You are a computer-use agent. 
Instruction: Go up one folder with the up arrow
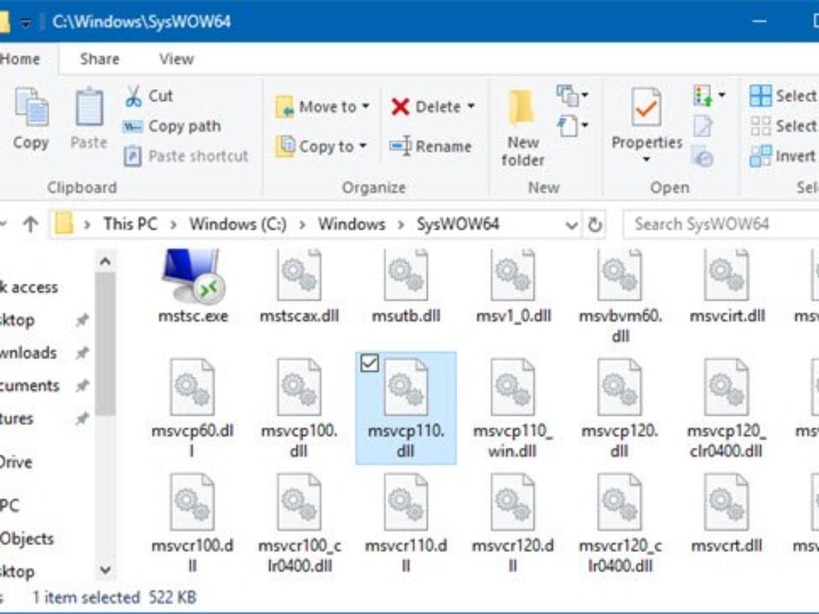click(x=30, y=224)
